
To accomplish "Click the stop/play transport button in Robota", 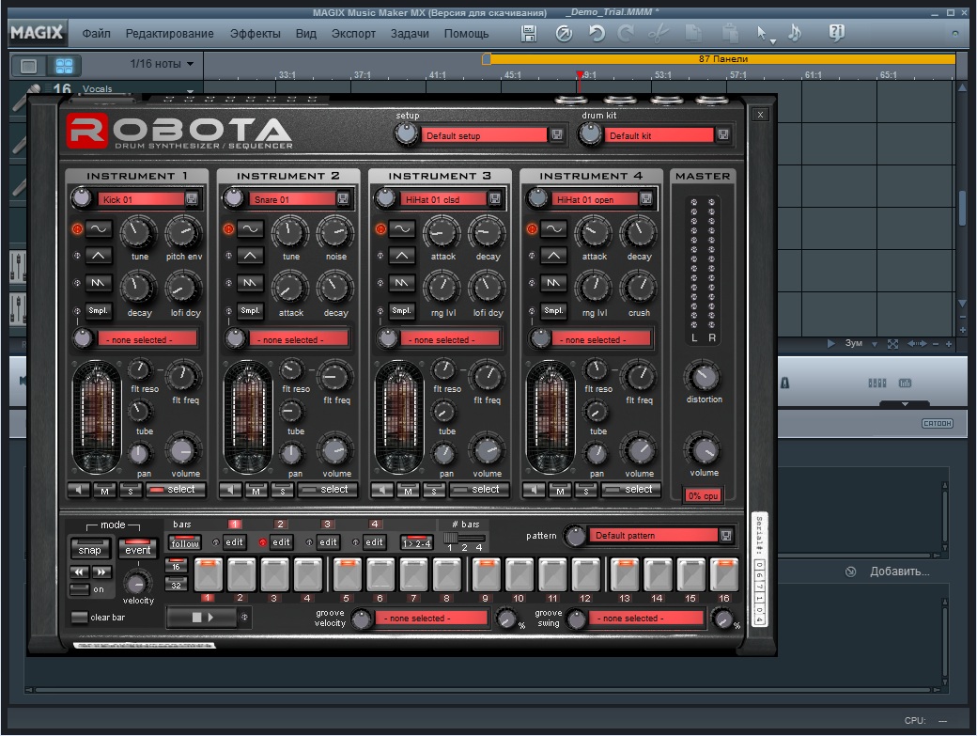I will coord(202,618).
